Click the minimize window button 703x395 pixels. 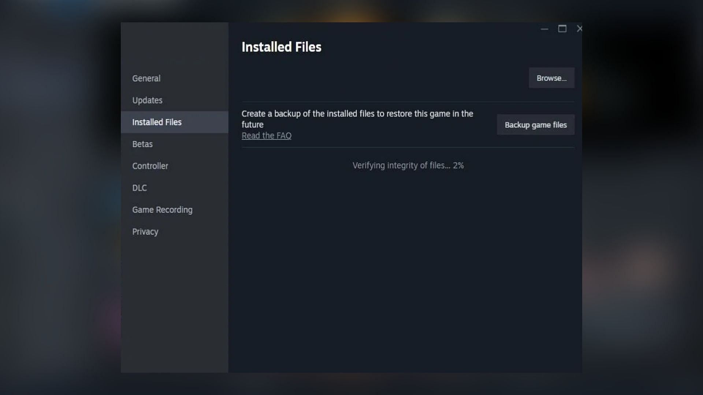pyautogui.click(x=544, y=29)
